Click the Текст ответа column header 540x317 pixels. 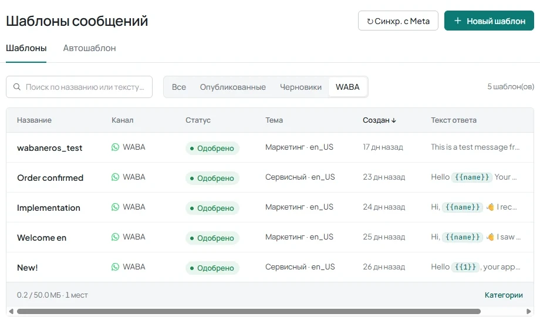pos(454,120)
